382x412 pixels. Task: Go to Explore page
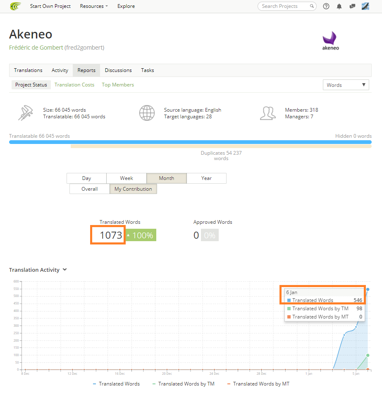[x=126, y=6]
